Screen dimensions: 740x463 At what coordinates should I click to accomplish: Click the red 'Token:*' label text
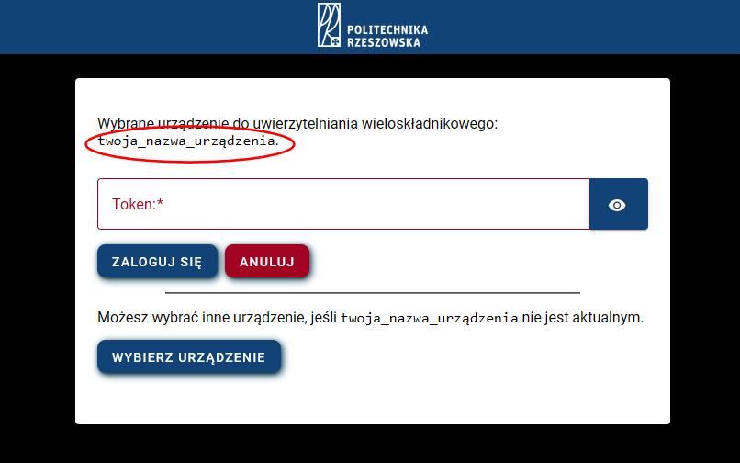[x=138, y=204]
